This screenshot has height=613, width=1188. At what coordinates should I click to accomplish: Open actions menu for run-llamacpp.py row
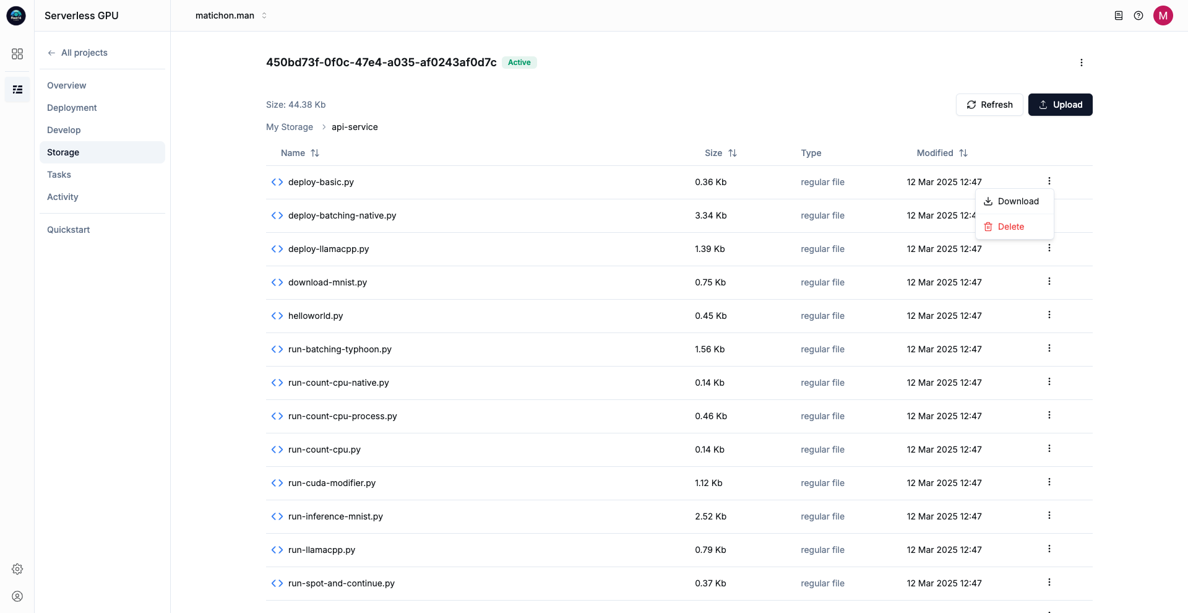click(x=1049, y=549)
